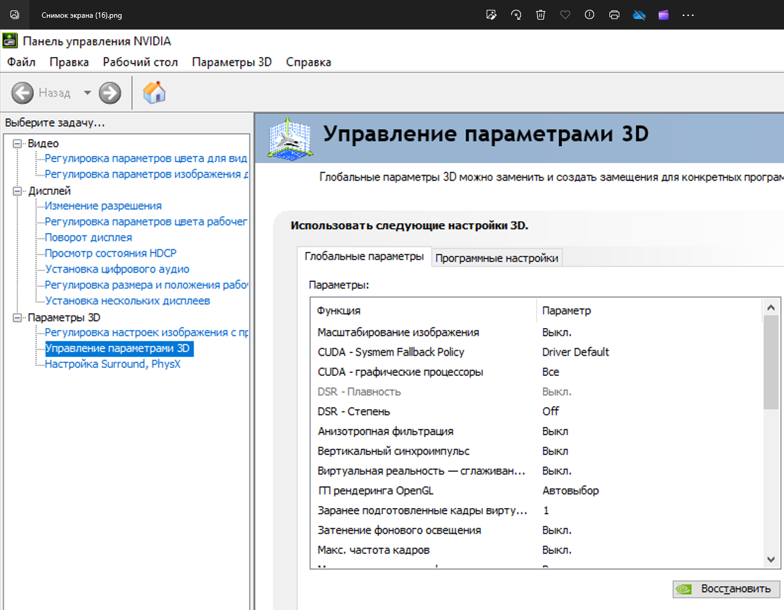Open Установка нескольких дисплеев

point(128,301)
